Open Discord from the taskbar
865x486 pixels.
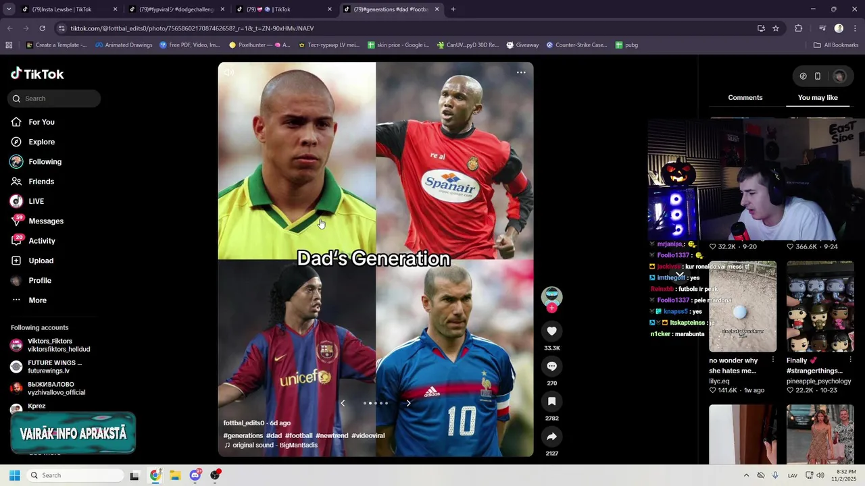pos(195,475)
